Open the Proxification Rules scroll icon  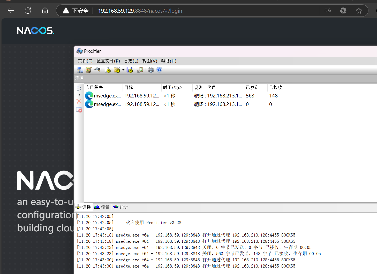(x=89, y=70)
